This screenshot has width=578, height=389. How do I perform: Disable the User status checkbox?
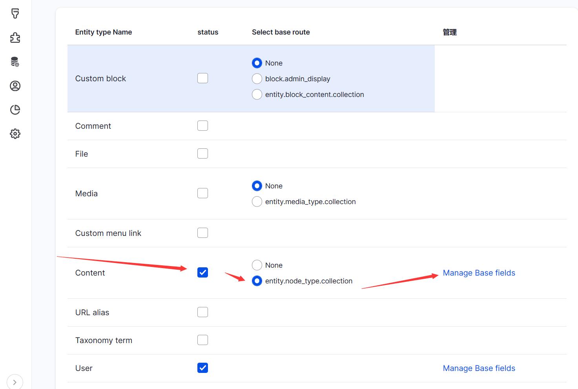(202, 368)
